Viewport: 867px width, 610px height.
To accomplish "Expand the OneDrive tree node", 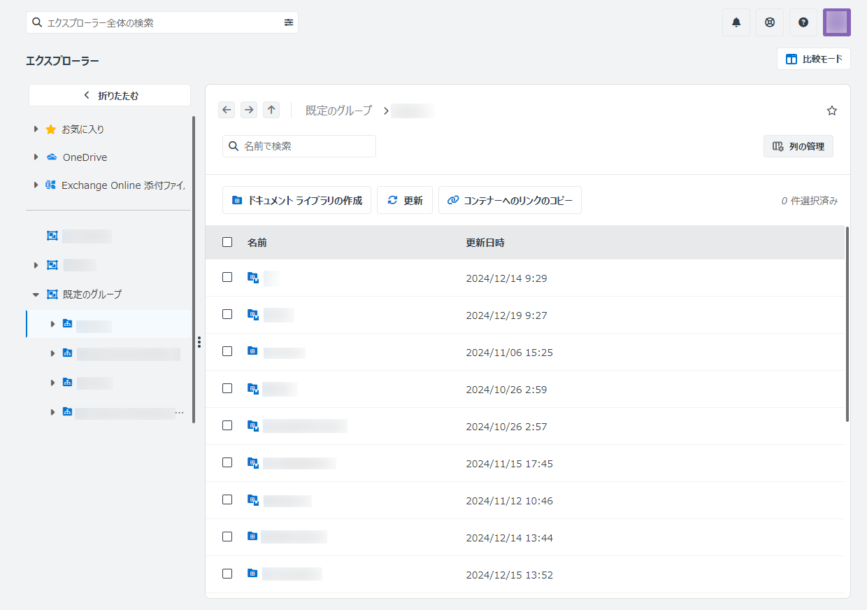I will coord(36,157).
